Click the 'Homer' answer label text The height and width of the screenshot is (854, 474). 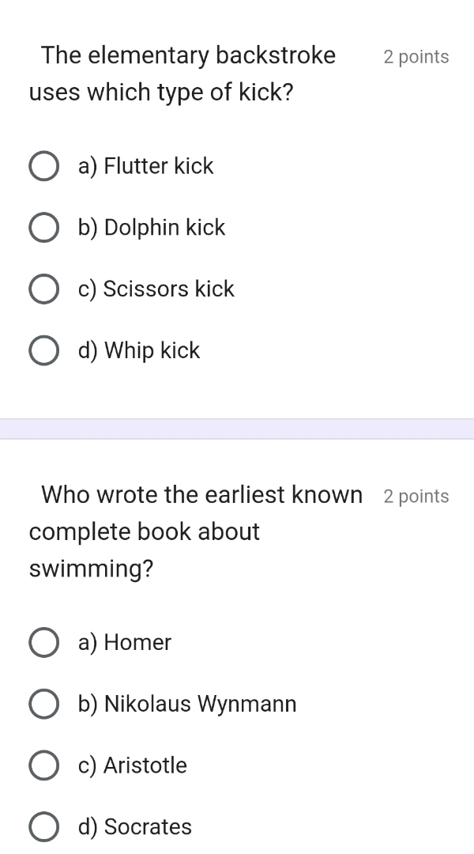(x=125, y=644)
